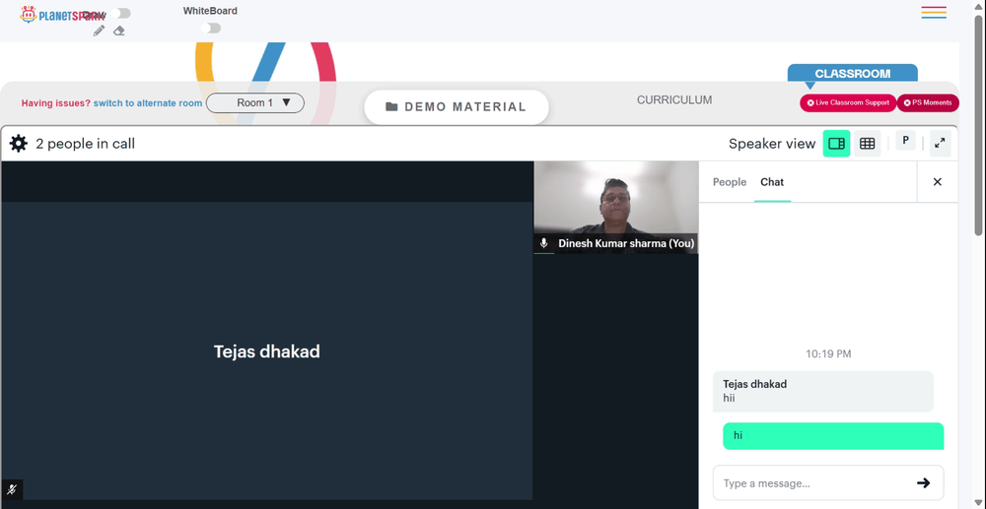This screenshot has width=986, height=509.
Task: Open the Room 1 dropdown
Action: (255, 103)
